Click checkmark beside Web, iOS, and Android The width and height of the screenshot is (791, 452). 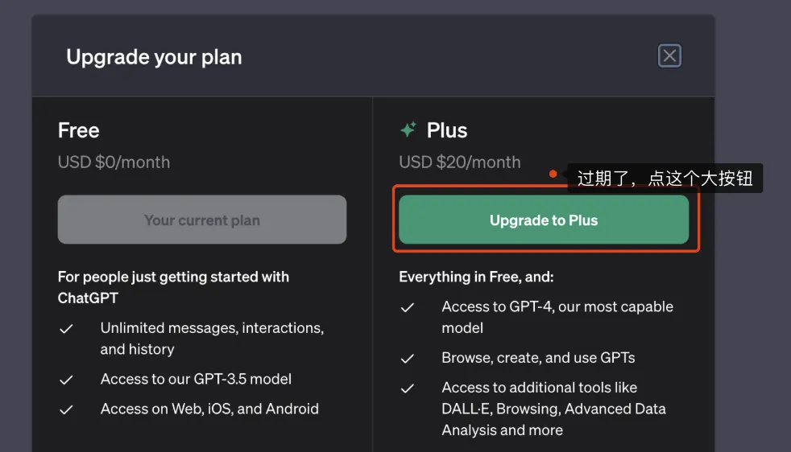(67, 409)
